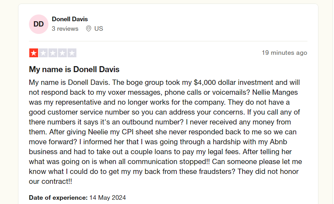This screenshot has width=334, height=204.
Task: Click the red filled first star
Action: (x=34, y=53)
